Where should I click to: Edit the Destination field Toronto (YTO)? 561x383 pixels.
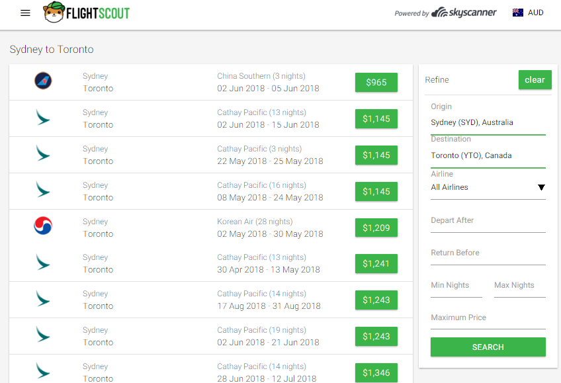(488, 155)
